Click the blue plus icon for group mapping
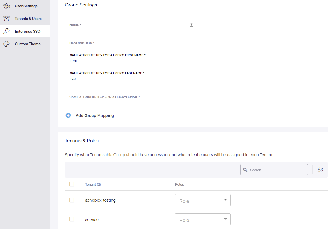This screenshot has height=229, width=328. pos(68,116)
